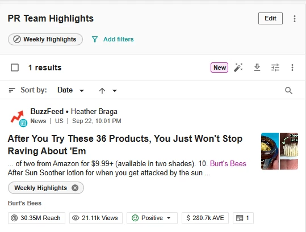Click the ascending sort arrow

click(x=102, y=90)
